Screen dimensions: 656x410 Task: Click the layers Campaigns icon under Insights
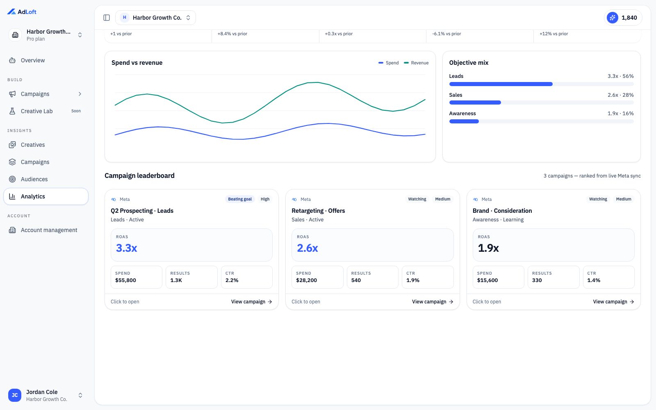pos(12,162)
